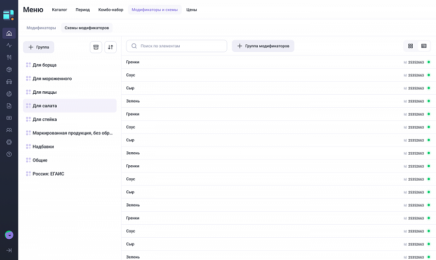
Task: Select the Для пиццы group
Action: click(70, 92)
